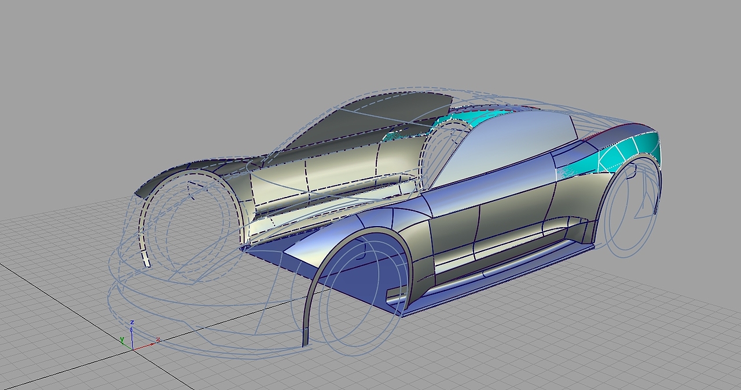Click the blue vertical Z axis line
This screenshot has height=390, width=741.
tap(132, 339)
